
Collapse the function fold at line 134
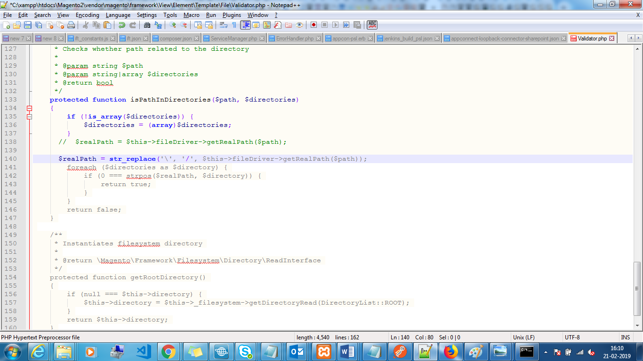click(x=29, y=108)
